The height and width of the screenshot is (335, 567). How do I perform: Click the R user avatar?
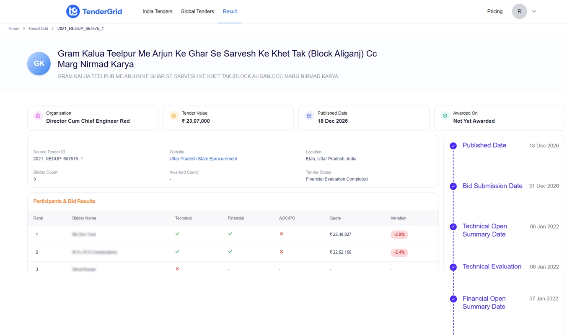tap(519, 11)
